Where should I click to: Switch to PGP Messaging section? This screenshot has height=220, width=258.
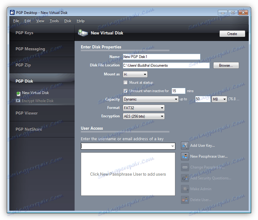point(42,49)
